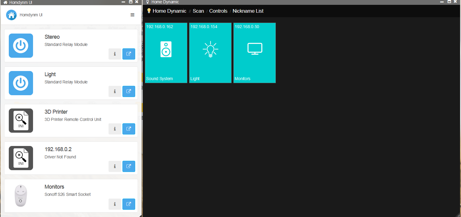This screenshot has height=217, width=461.
Task: View 3D Printer info details
Action: coord(115,129)
